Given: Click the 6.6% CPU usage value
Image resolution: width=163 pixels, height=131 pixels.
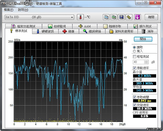Looking at the screenshot, I should [x=144, y=116].
